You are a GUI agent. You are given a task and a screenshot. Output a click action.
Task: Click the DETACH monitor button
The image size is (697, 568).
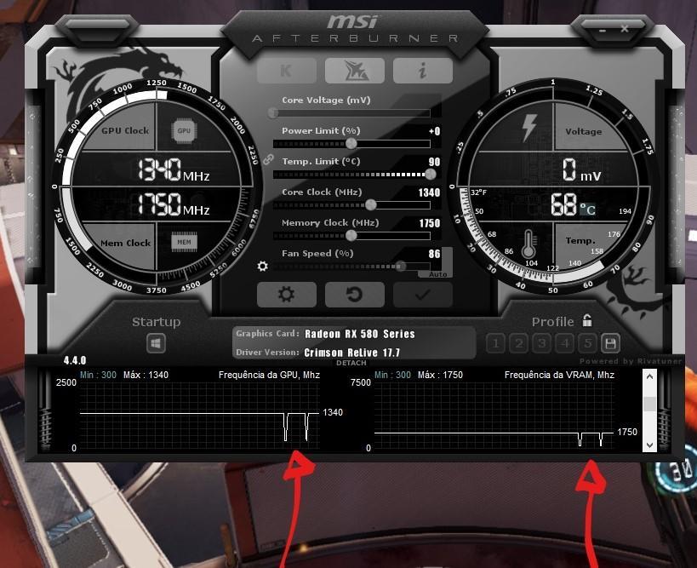pyautogui.click(x=351, y=363)
